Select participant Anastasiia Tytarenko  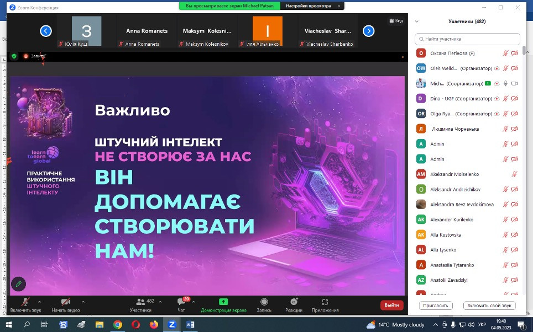(467, 265)
